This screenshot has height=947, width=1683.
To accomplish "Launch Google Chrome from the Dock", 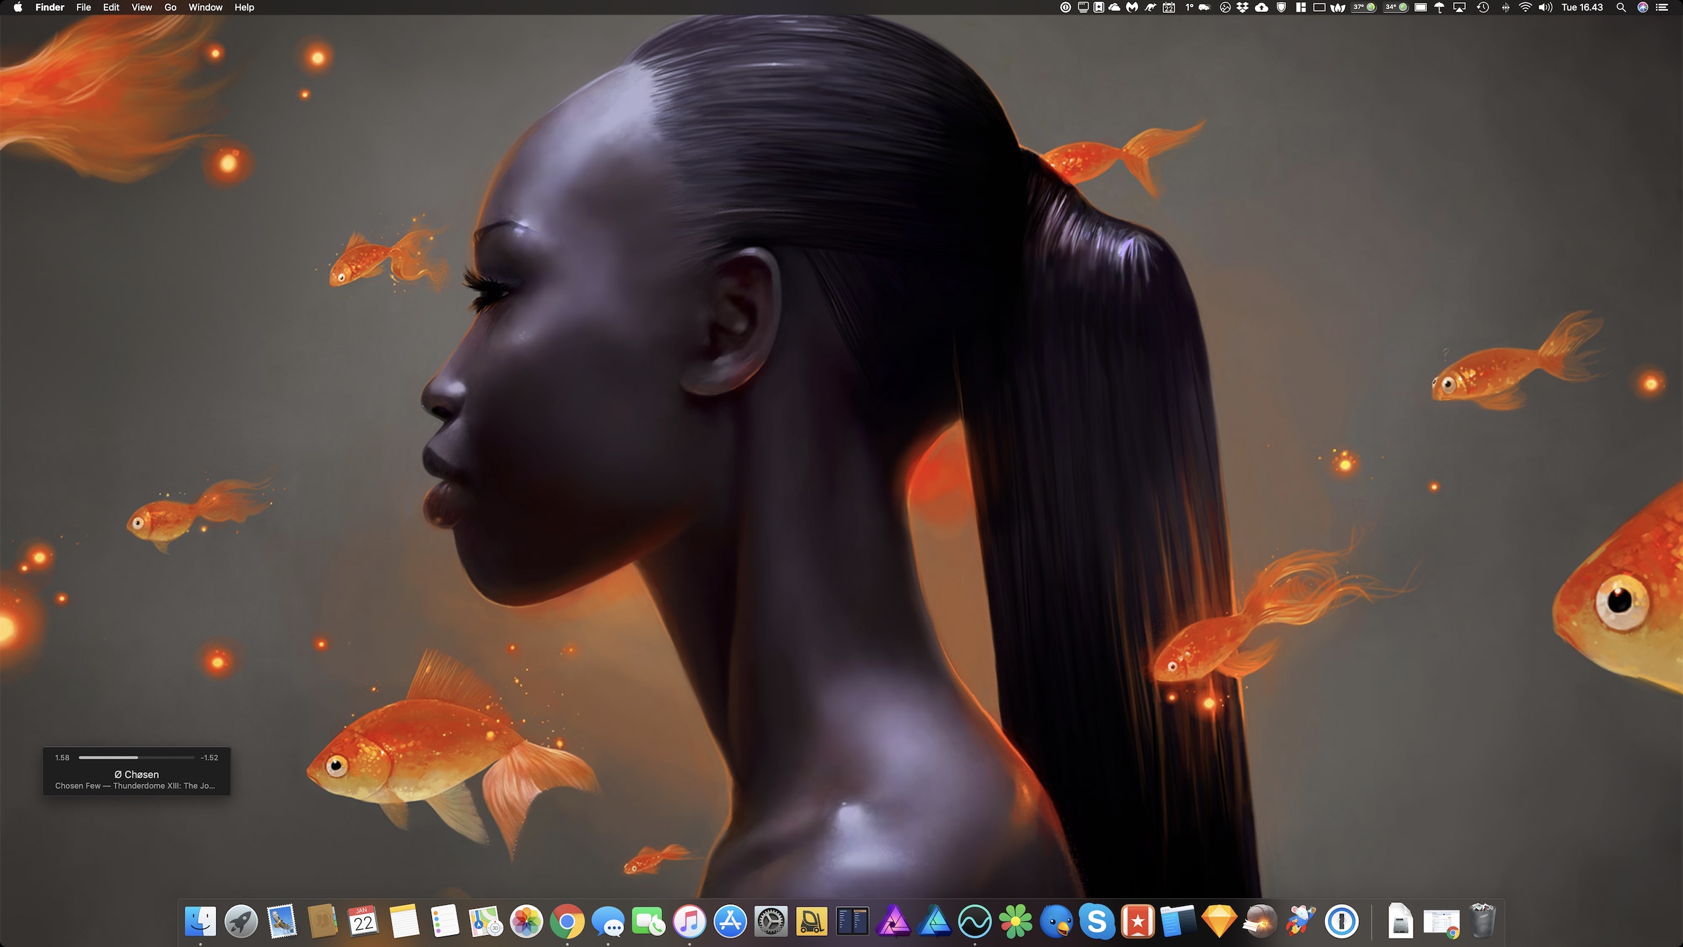I will tap(567, 921).
